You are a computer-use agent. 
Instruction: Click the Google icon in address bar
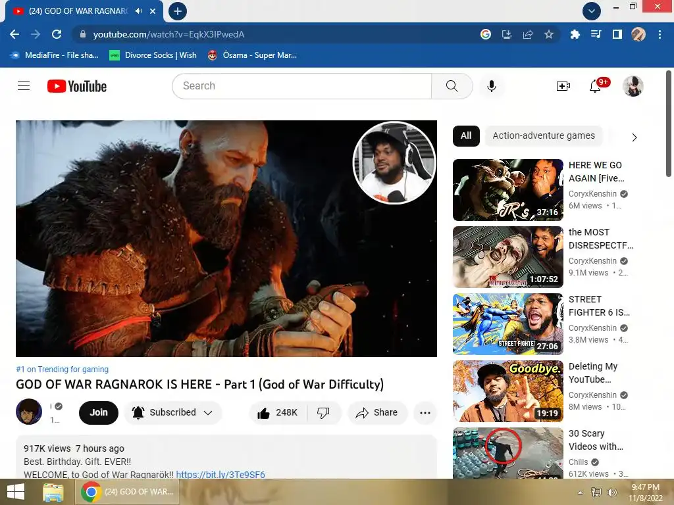point(486,34)
